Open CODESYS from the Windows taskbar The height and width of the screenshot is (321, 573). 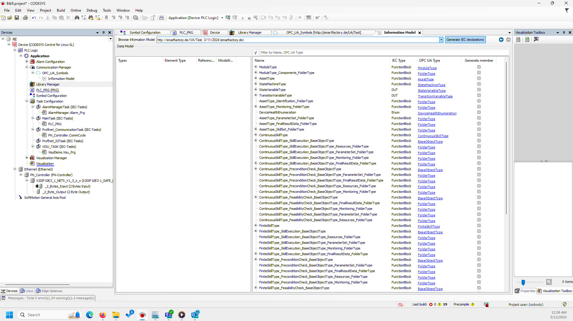pyautogui.click(x=142, y=315)
